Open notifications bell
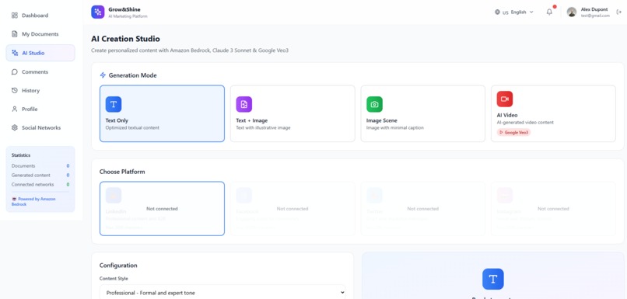 pos(549,12)
